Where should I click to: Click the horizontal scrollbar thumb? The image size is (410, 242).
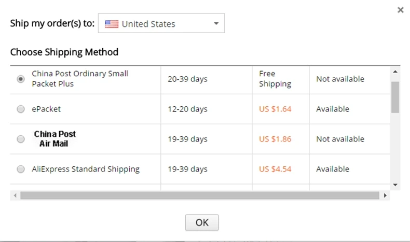[200, 195]
